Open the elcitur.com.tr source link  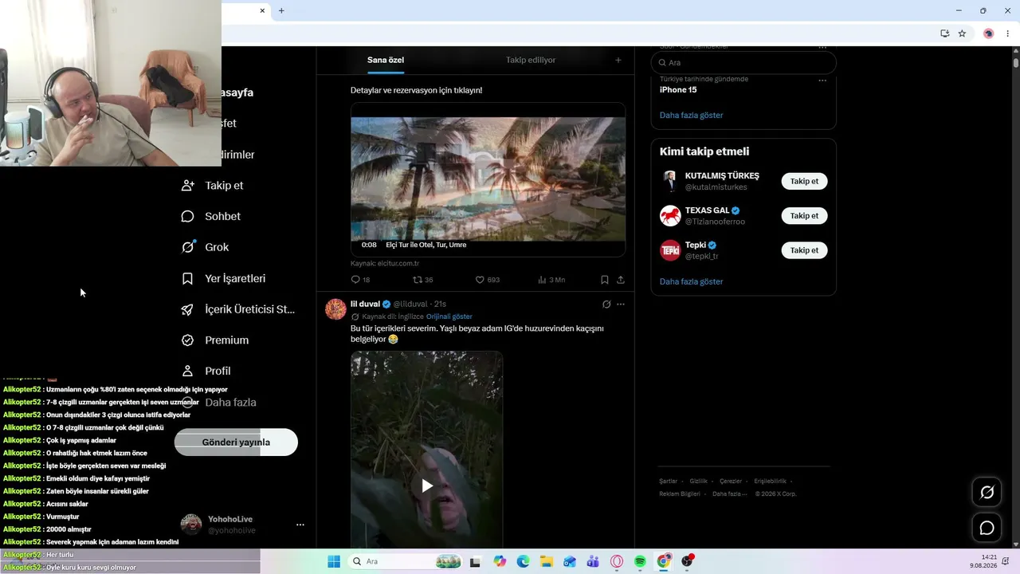click(x=385, y=263)
